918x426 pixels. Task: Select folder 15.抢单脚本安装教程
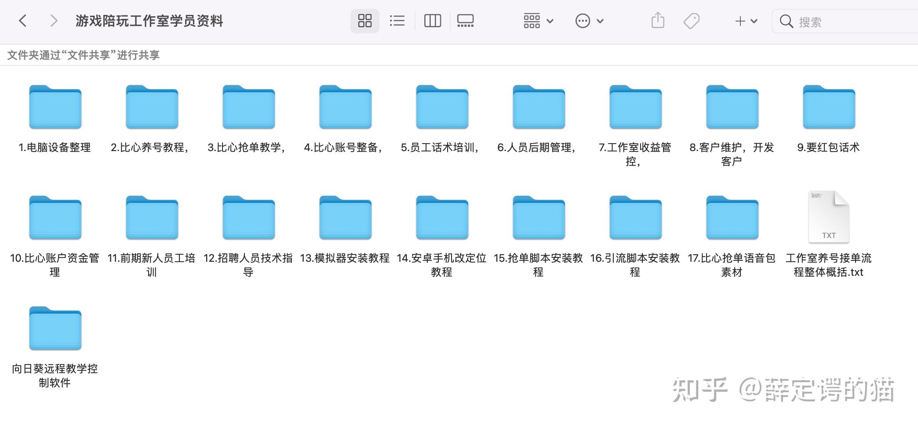539,236
